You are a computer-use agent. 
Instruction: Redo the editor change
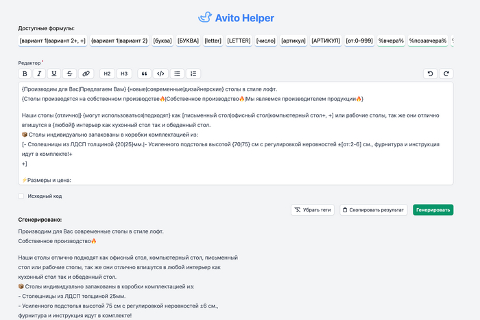pos(446,73)
